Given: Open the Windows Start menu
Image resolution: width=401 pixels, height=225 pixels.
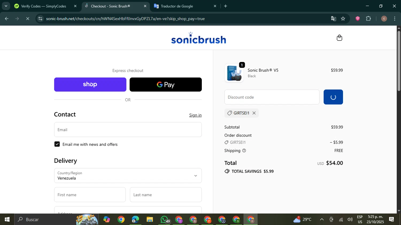Looking at the screenshot, I should (7, 219).
